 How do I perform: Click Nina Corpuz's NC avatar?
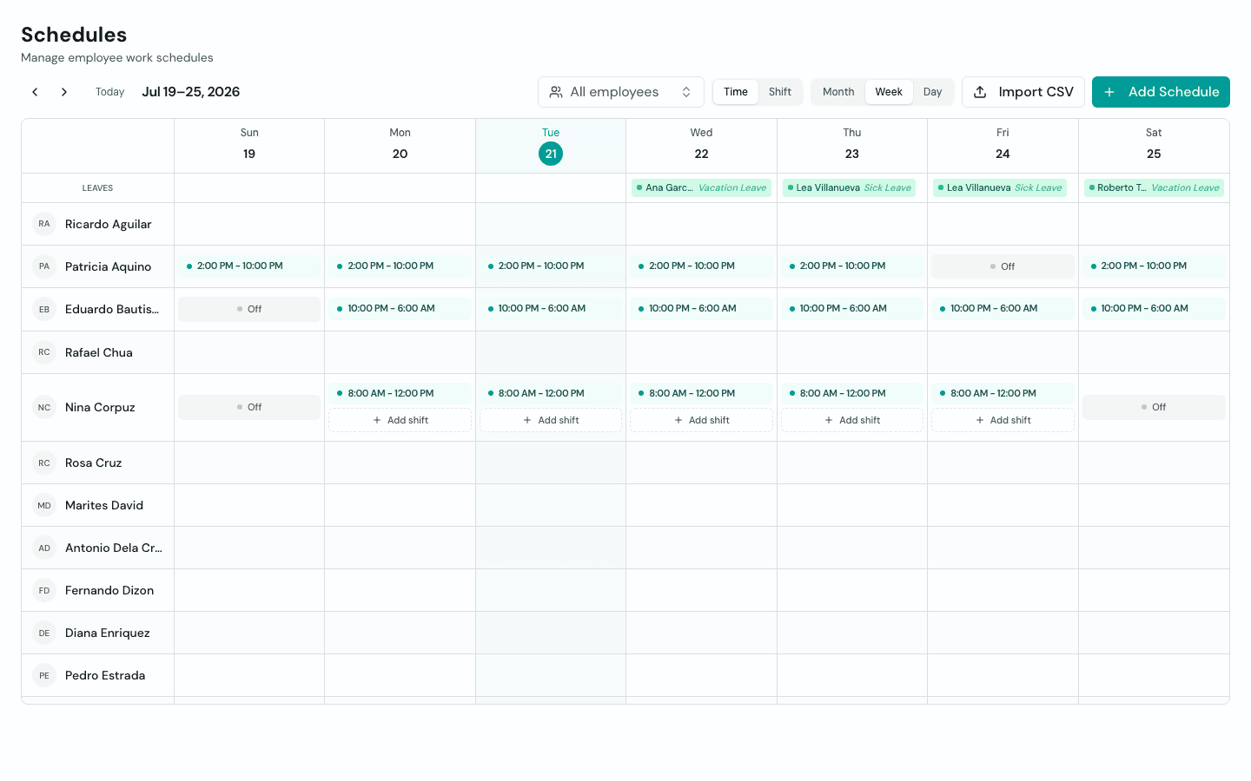(44, 407)
